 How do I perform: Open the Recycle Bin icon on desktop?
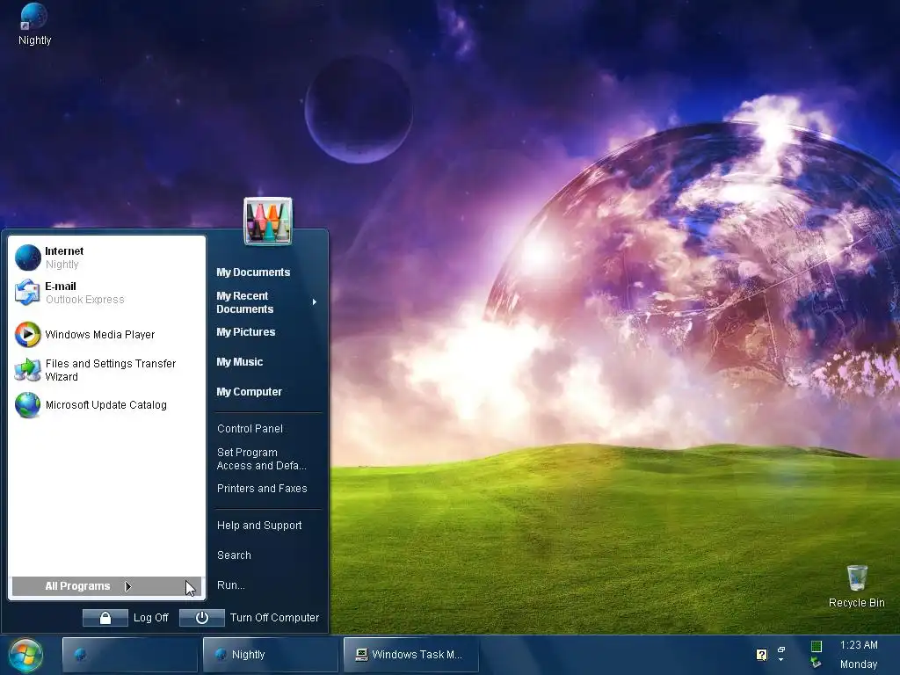(856, 577)
